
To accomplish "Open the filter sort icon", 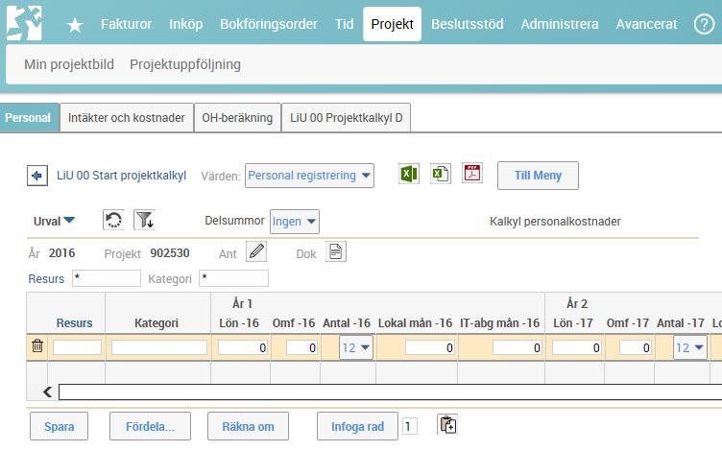I will coord(144,220).
